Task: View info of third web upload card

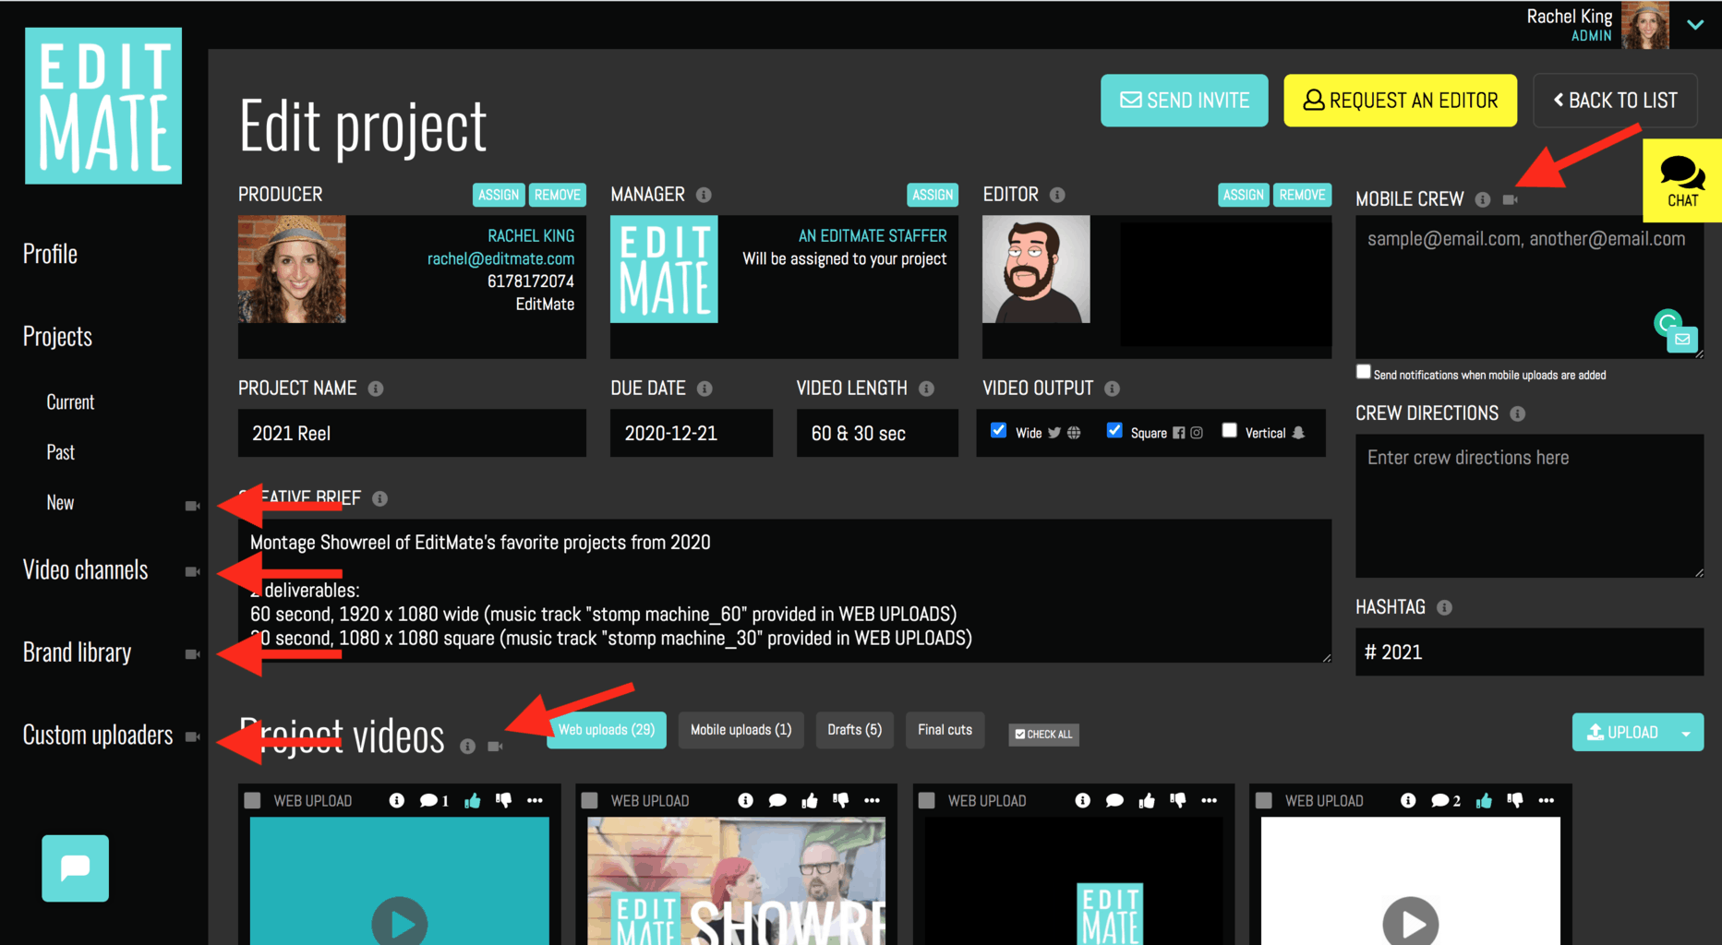Action: tap(1082, 800)
